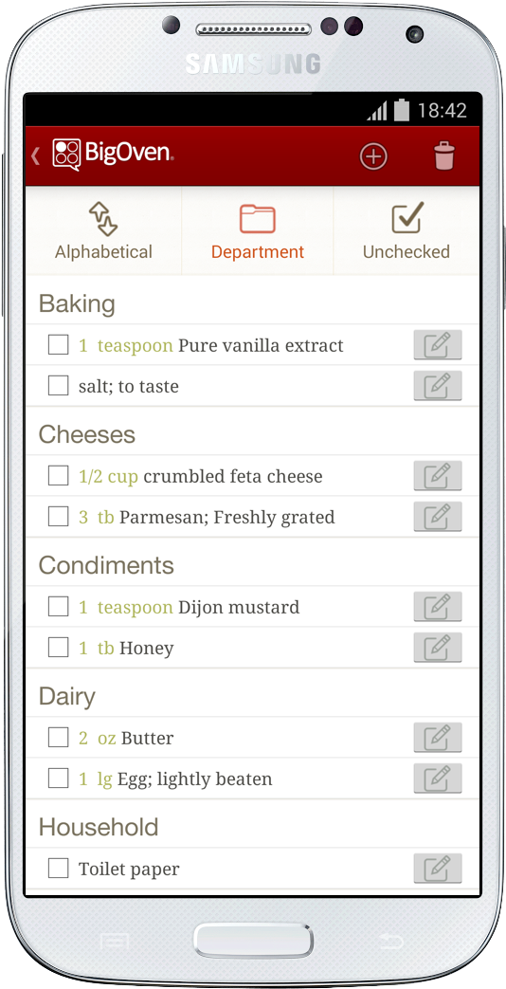Tap the Cheeses section header
Image resolution: width=506 pixels, height=989 pixels.
(87, 434)
